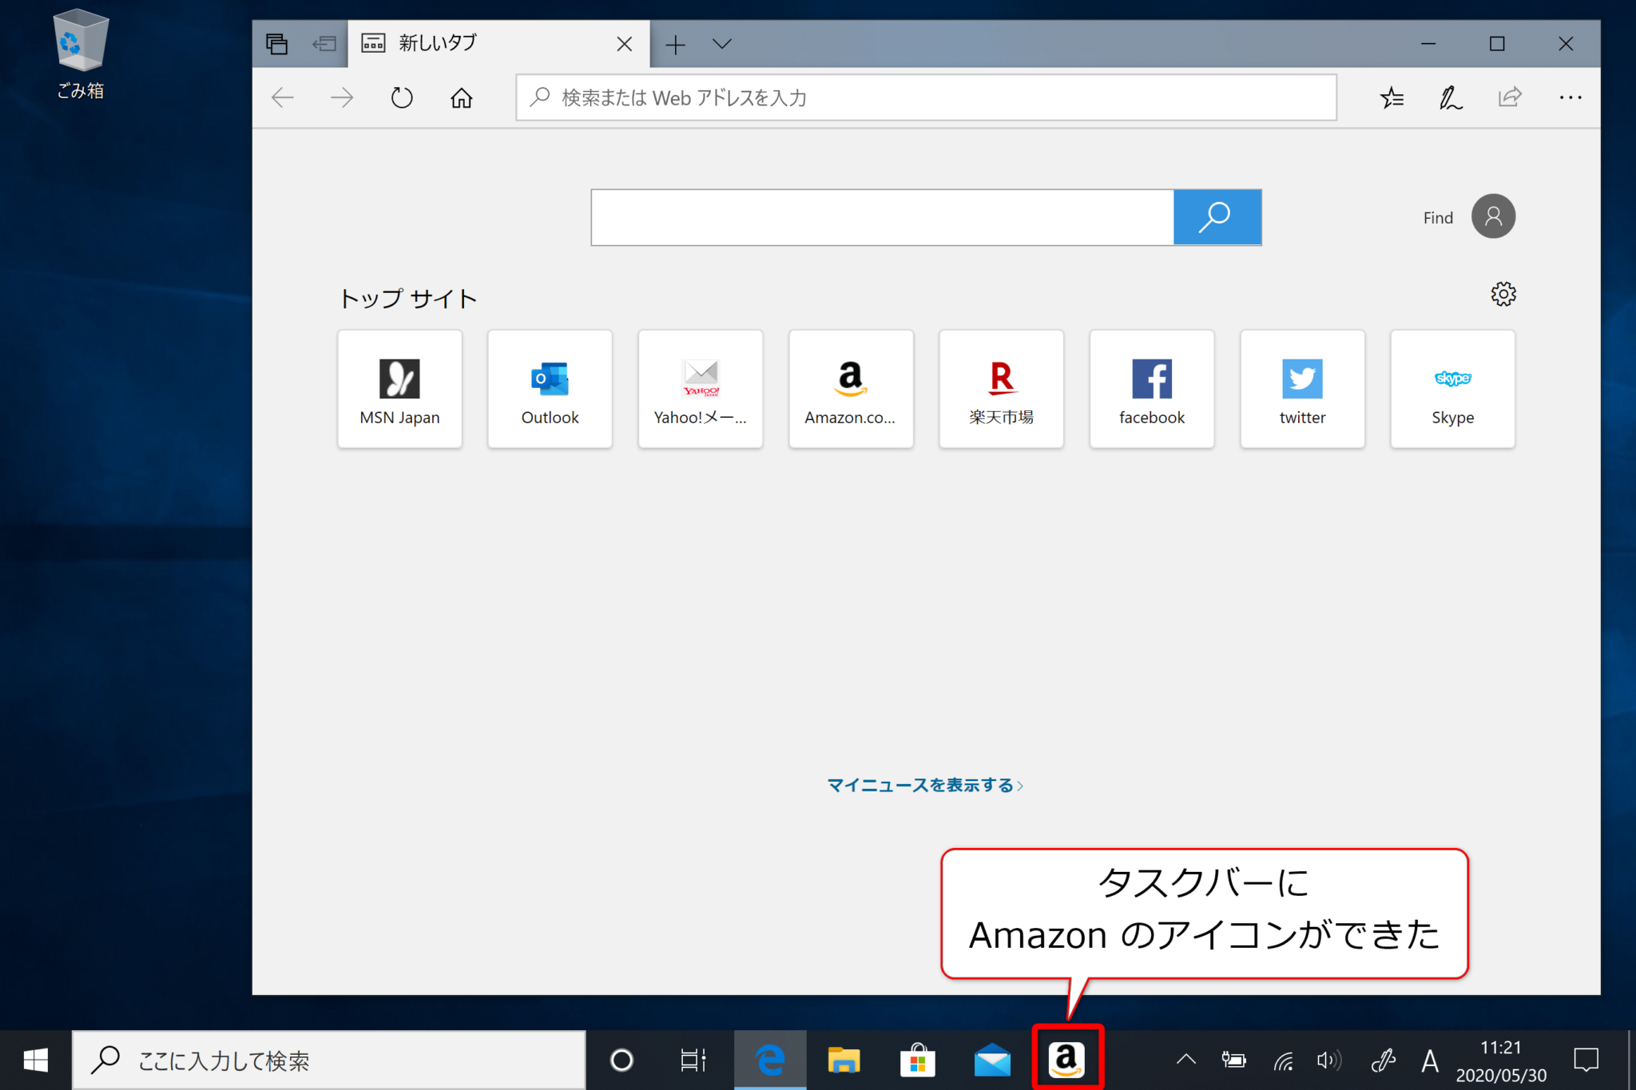Open the facebook top site tile

[1151, 389]
